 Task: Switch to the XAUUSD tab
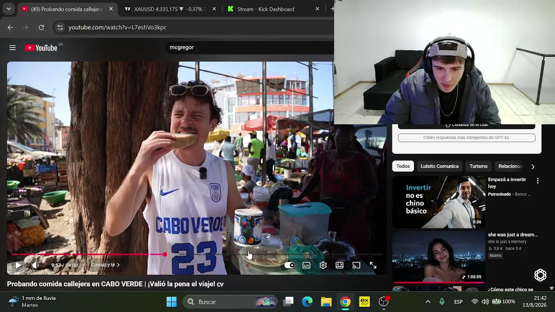[171, 9]
